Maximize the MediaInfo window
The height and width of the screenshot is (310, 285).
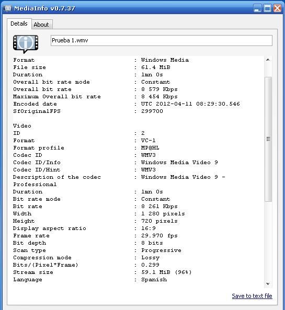pyautogui.click(x=267, y=8)
